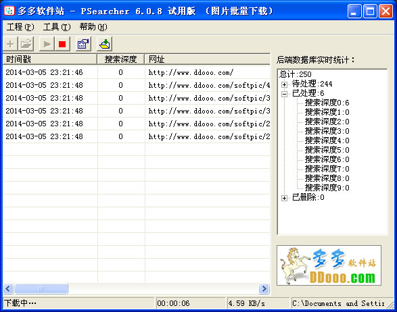Sort by the 网址 column header
Screen dimensions: 397x312
tap(208, 59)
